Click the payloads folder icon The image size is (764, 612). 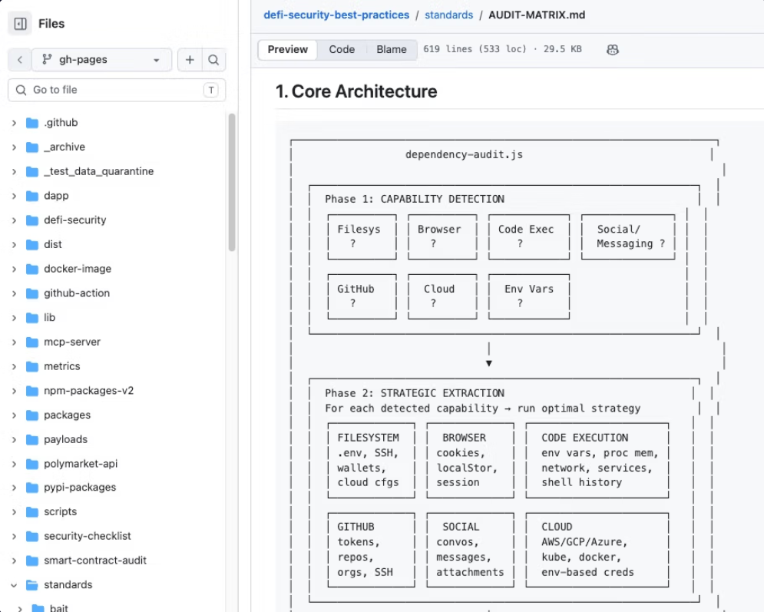click(x=32, y=439)
